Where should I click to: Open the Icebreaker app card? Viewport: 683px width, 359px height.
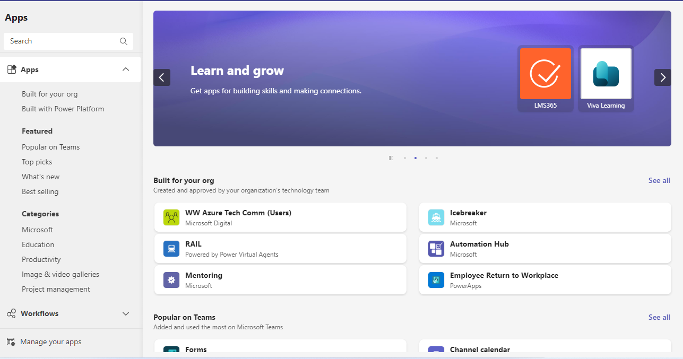pyautogui.click(x=545, y=217)
